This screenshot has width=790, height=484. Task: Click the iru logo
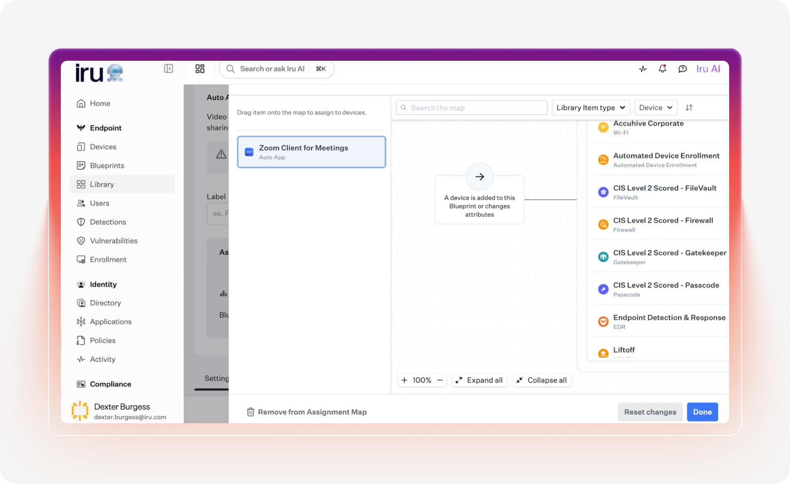click(x=99, y=72)
